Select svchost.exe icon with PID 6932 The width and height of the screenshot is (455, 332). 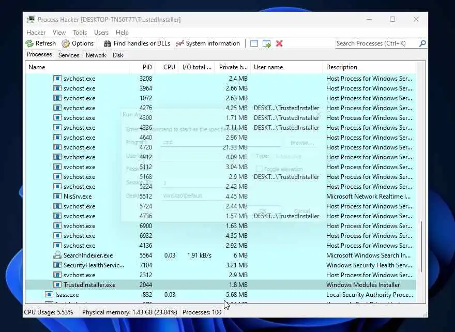click(57, 236)
